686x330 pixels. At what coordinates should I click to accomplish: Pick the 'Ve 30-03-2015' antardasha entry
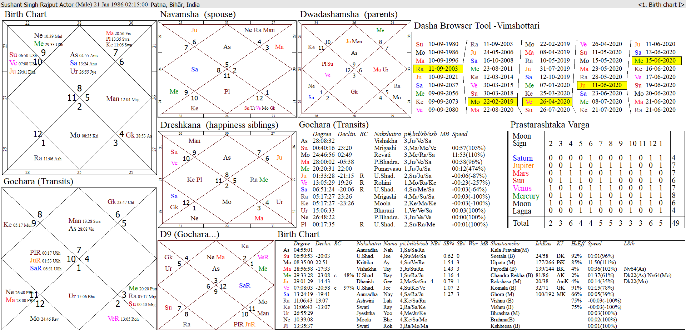coord(492,85)
